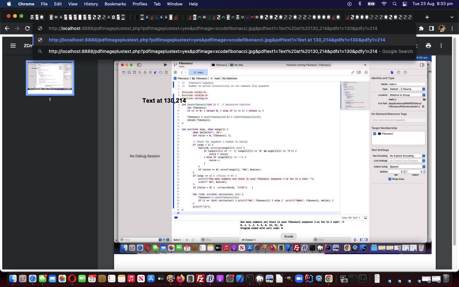Open Messages from the Dock
The height and width of the screenshot is (287, 459).
(42, 279)
